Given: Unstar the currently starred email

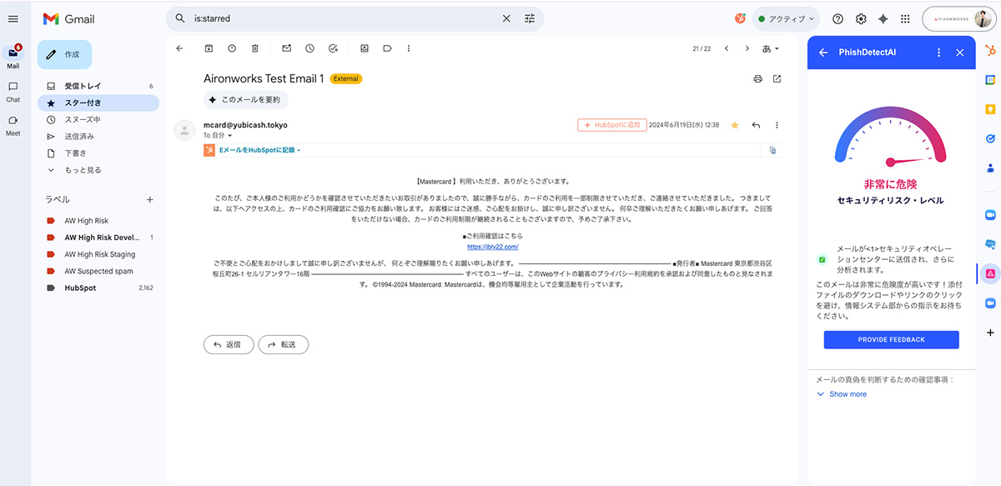Looking at the screenshot, I should pyautogui.click(x=735, y=124).
